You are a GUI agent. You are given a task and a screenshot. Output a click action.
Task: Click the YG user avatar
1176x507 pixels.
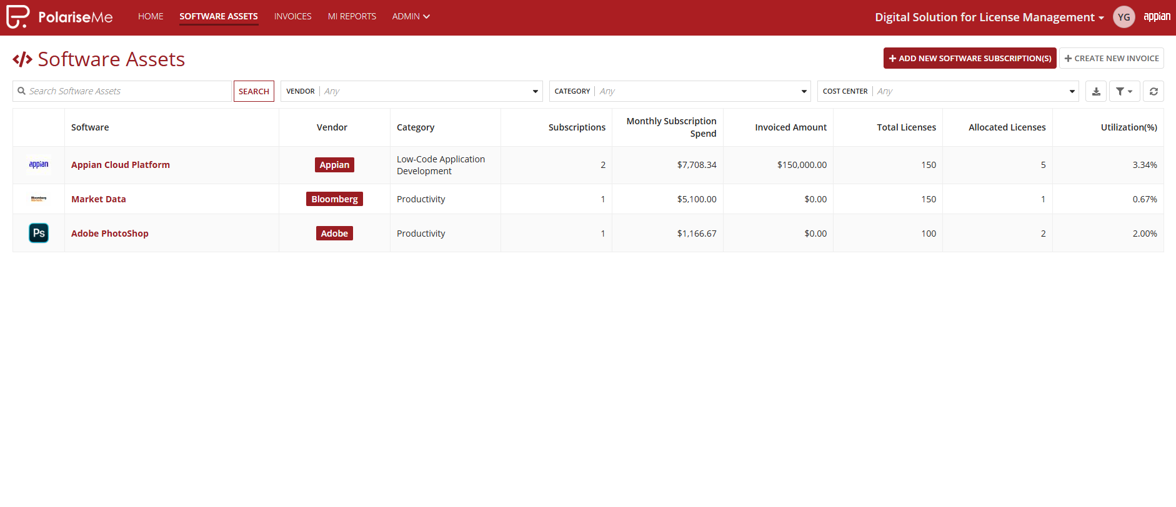point(1124,17)
